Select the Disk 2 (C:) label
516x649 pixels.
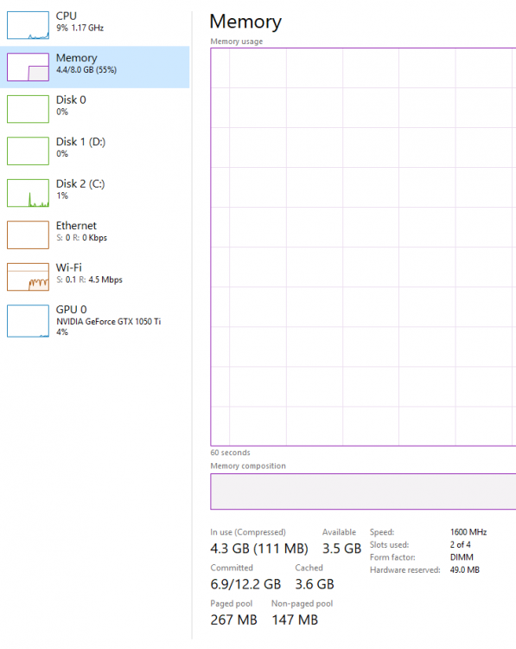(x=80, y=183)
